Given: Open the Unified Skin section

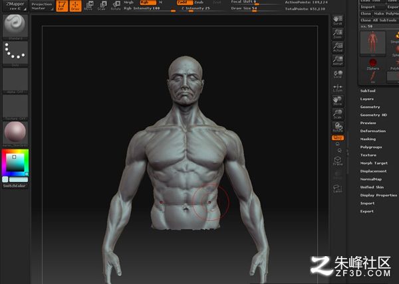Looking at the screenshot, I should tap(372, 187).
